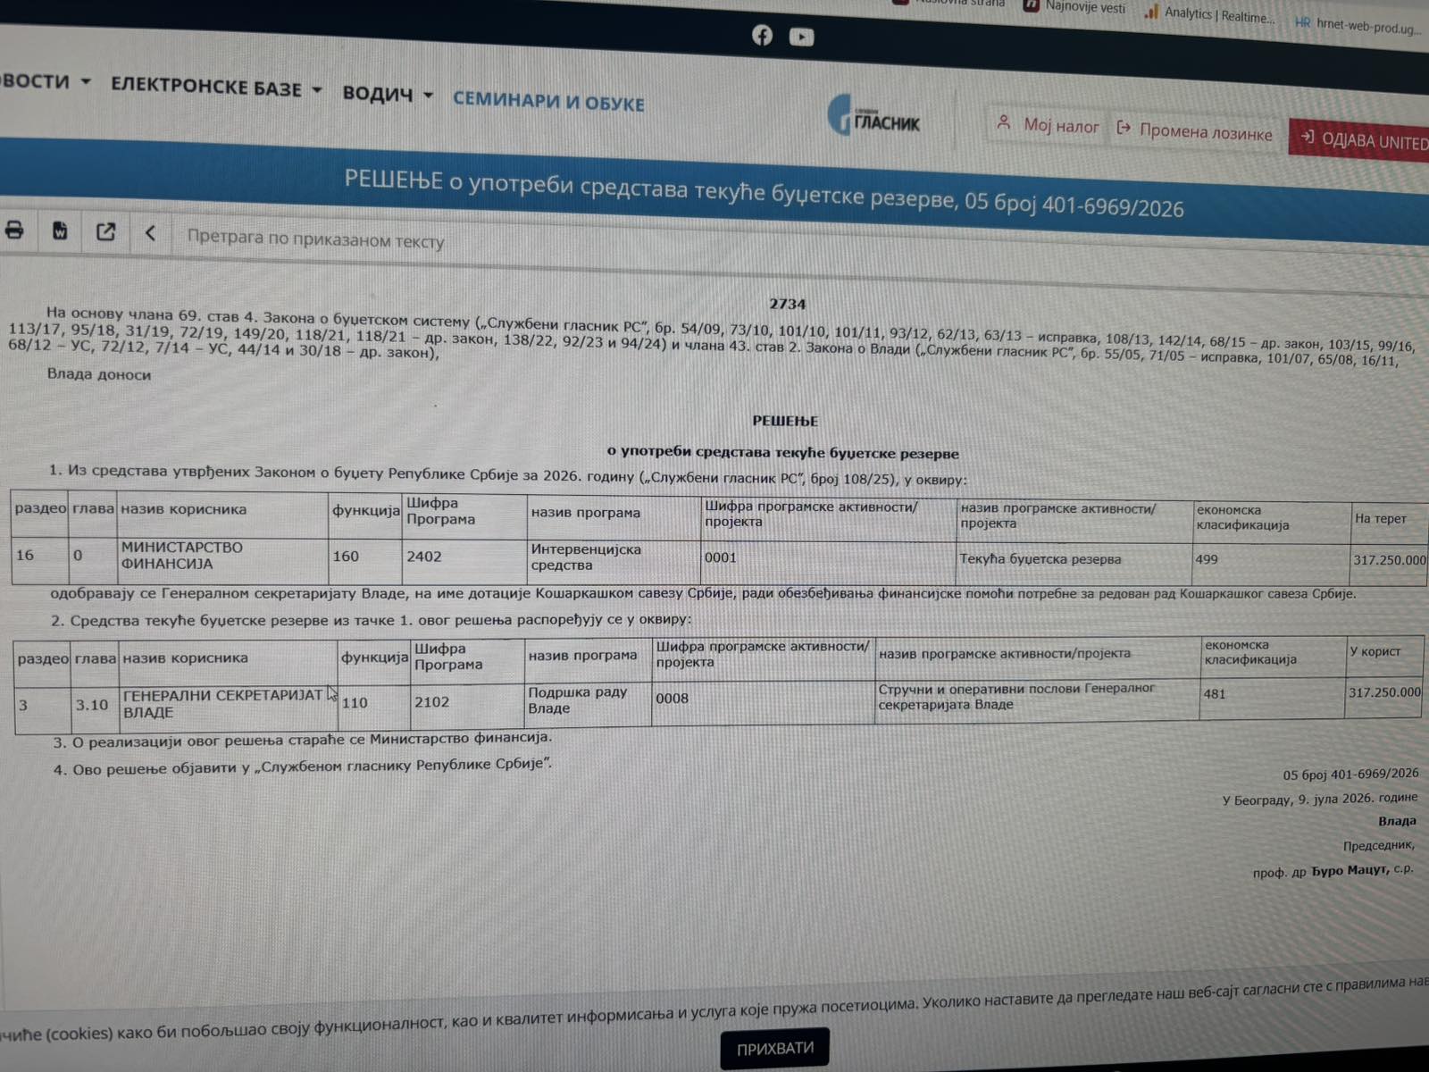Open the Najnovije vesti bookmark
1429x1072 pixels.
(1075, 7)
